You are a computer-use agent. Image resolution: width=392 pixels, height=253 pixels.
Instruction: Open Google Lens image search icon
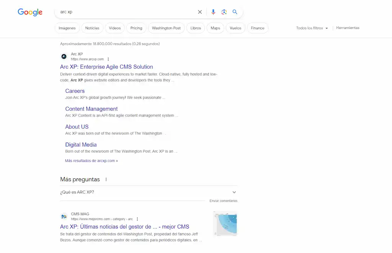(x=224, y=12)
